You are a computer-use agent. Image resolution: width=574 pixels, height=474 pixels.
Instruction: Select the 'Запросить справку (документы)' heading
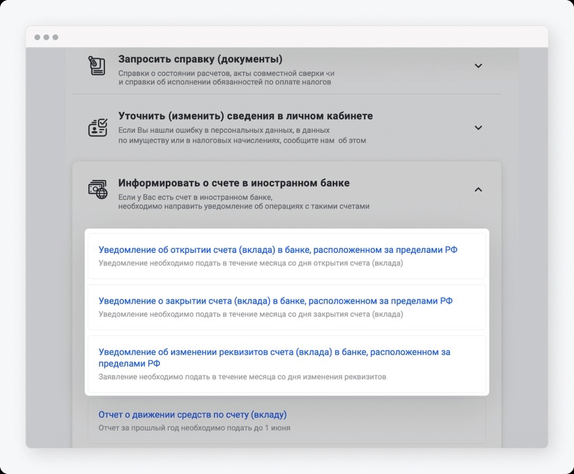200,59
